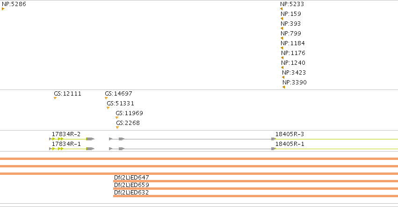Click the NP:5286 insertion triangle marker
The image size is (398, 207).
pos(3,9)
